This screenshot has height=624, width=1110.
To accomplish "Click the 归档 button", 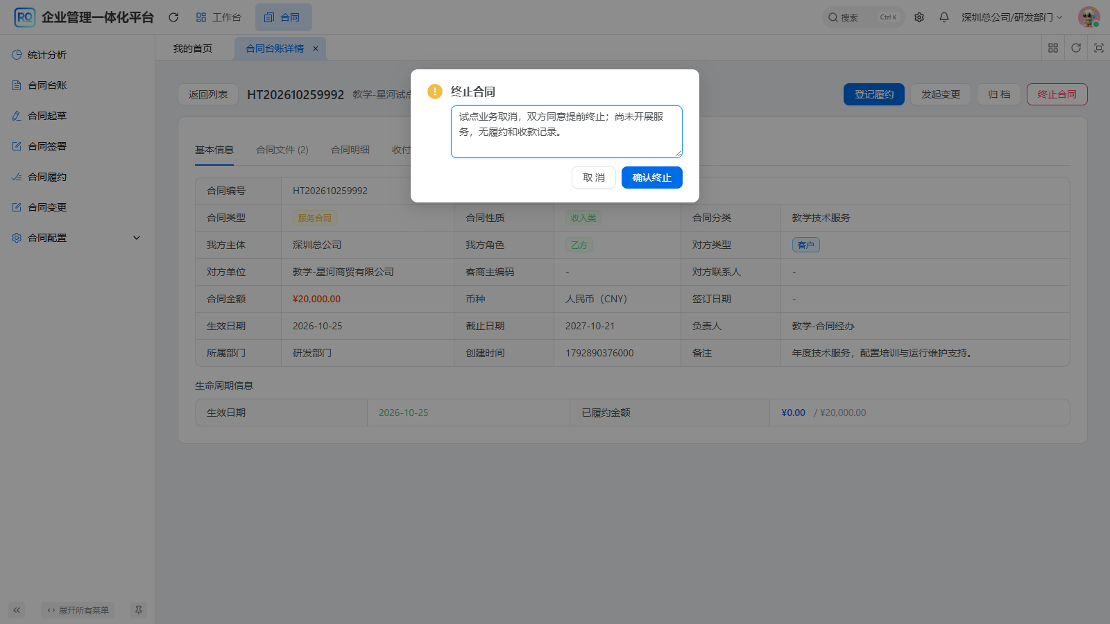I will point(999,94).
